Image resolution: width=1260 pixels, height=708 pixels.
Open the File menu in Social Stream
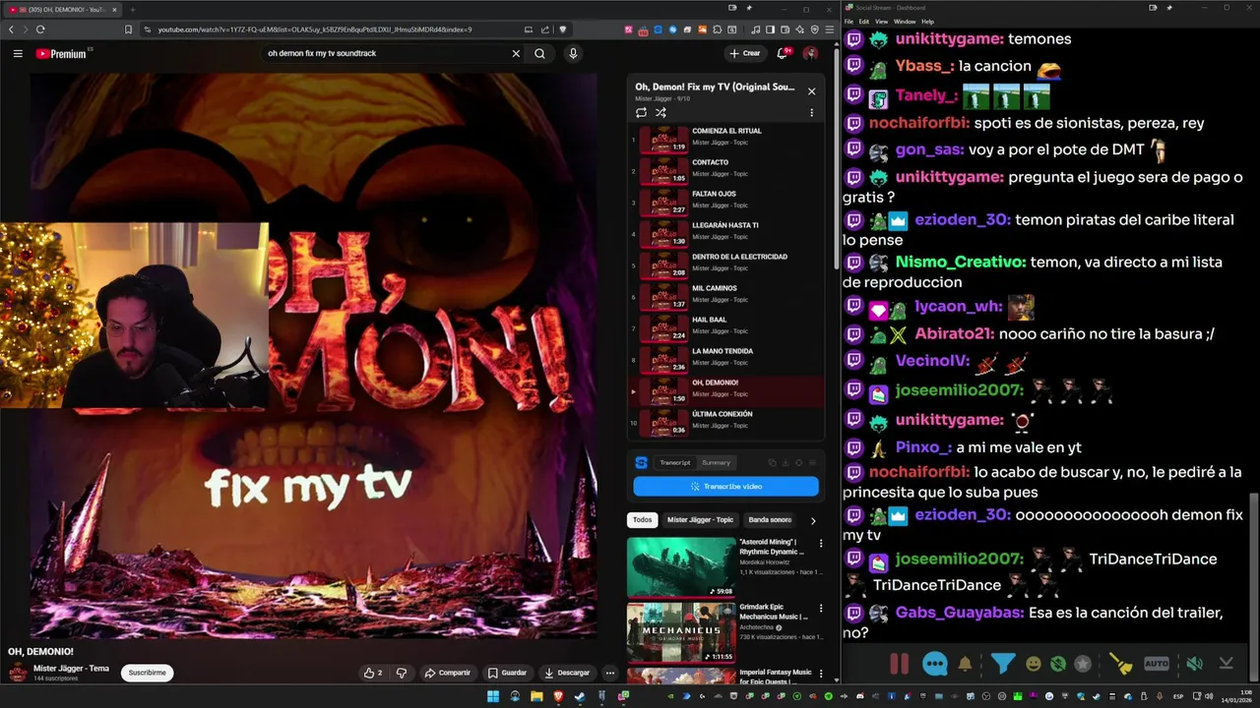click(850, 21)
